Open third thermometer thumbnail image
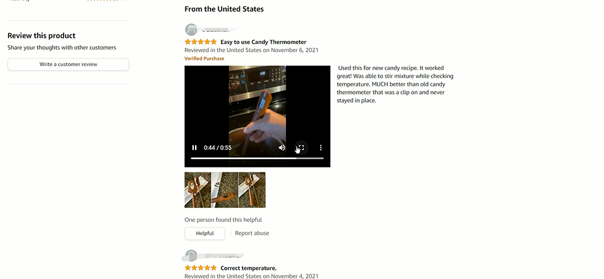604x279 pixels. coord(252,190)
